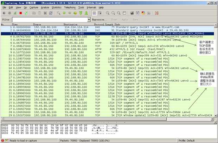Select packet 6 GET / HTTP/1.1

(x=107, y=43)
